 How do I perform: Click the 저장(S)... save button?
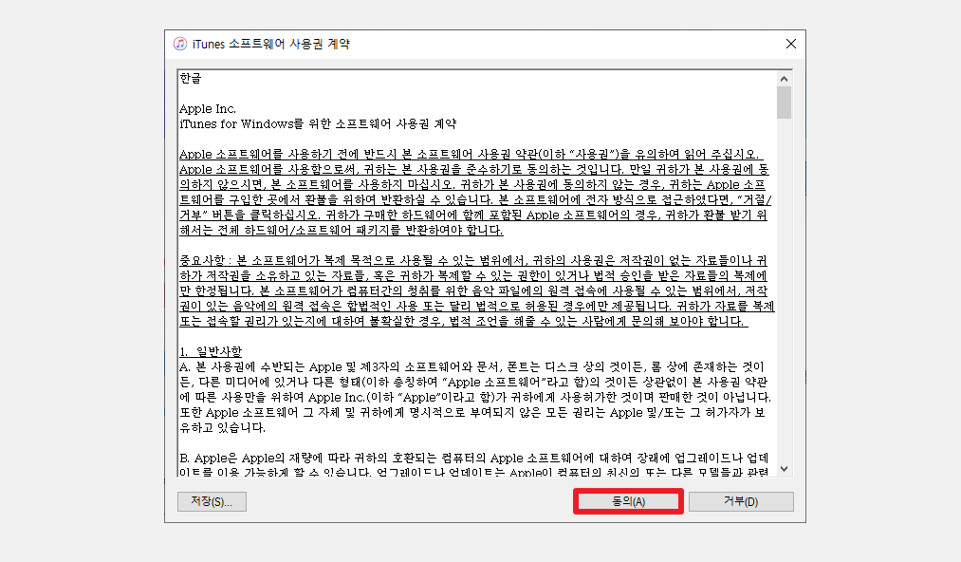pyautogui.click(x=213, y=501)
